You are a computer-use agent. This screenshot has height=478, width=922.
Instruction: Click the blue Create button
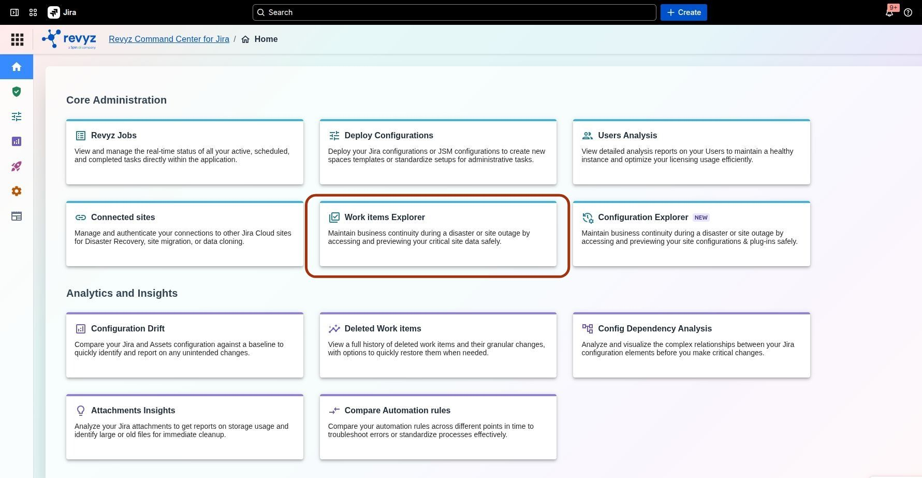pyautogui.click(x=684, y=12)
